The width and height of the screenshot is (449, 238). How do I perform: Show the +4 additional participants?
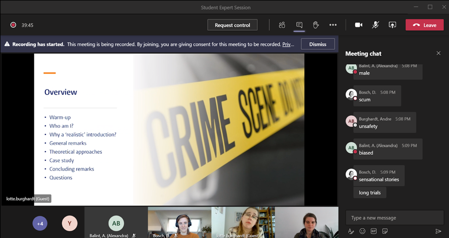click(40, 223)
